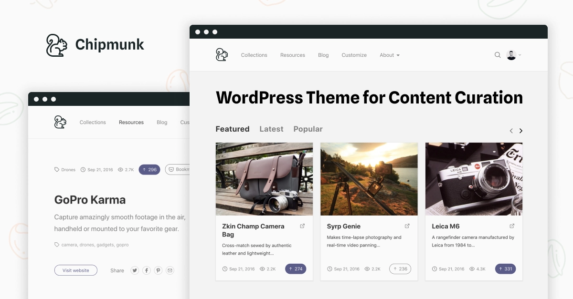This screenshot has height=299, width=573.
Task: Go to previous items with left chevron
Action: point(511,131)
